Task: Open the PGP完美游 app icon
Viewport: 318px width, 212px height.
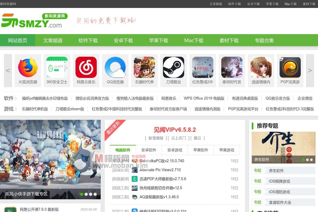Action: coord(290,67)
